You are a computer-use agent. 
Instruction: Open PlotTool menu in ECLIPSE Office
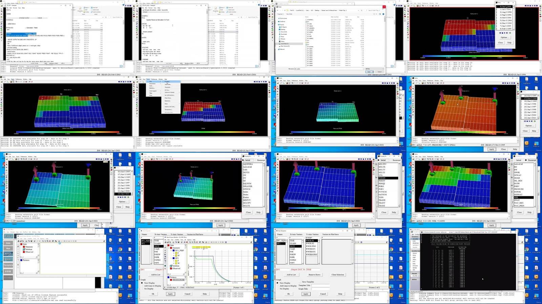click(x=25, y=232)
